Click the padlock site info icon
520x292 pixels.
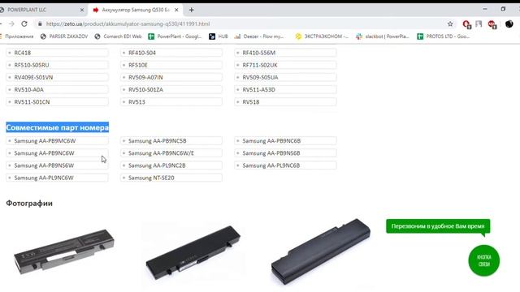click(x=40, y=24)
